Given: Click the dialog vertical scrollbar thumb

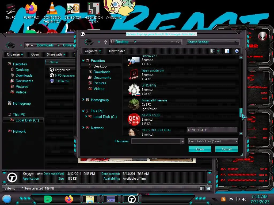Looking at the screenshot, I should [x=241, y=112].
